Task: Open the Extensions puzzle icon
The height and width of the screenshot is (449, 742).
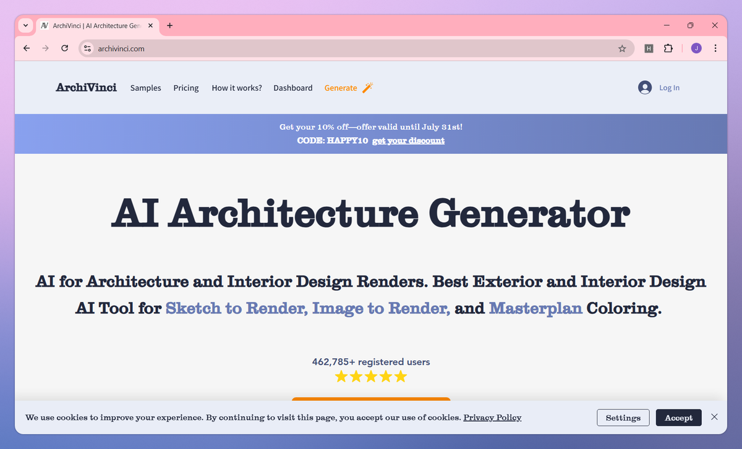Action: pyautogui.click(x=668, y=48)
